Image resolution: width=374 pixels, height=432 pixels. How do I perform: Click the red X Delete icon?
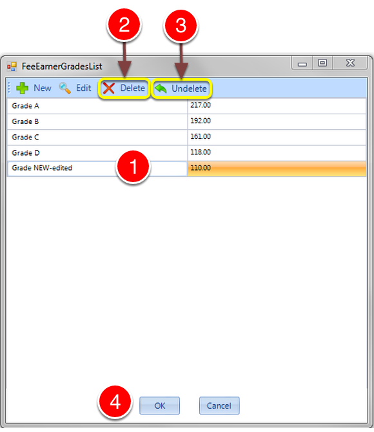109,88
